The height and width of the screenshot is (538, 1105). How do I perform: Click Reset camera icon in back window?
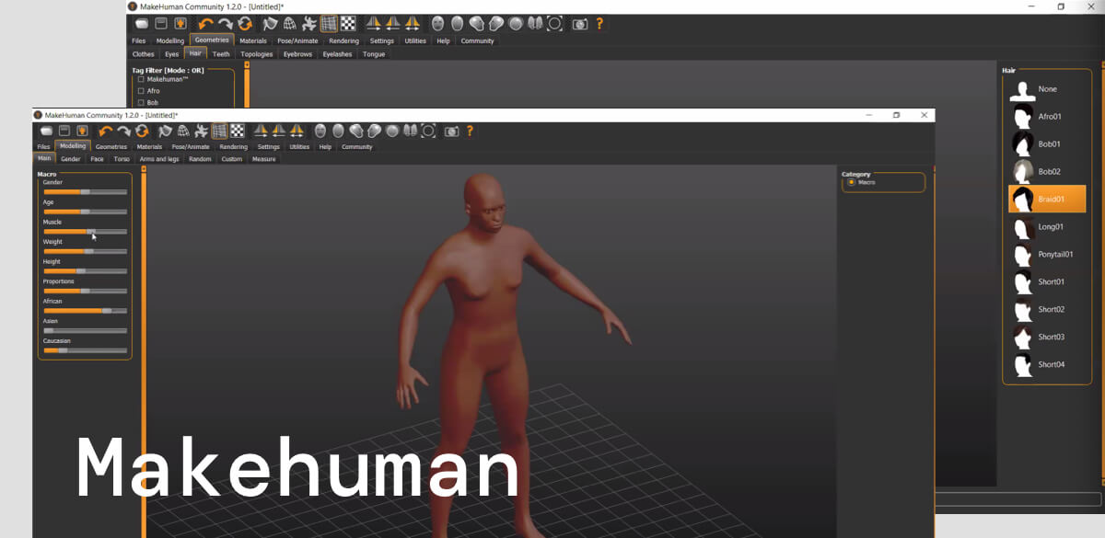pos(554,24)
